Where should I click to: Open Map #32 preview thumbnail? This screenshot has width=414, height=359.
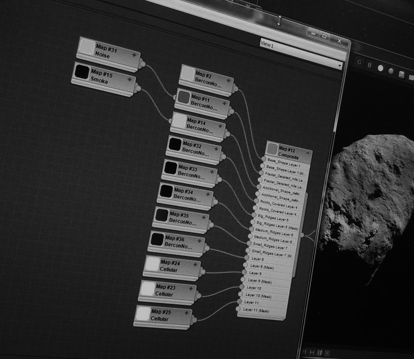[175, 144]
